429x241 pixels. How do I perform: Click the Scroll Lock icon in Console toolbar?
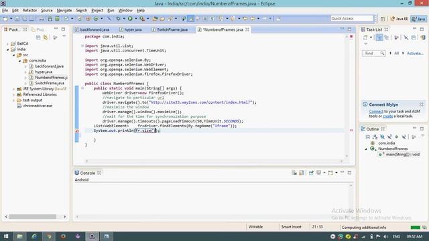coord(302,173)
